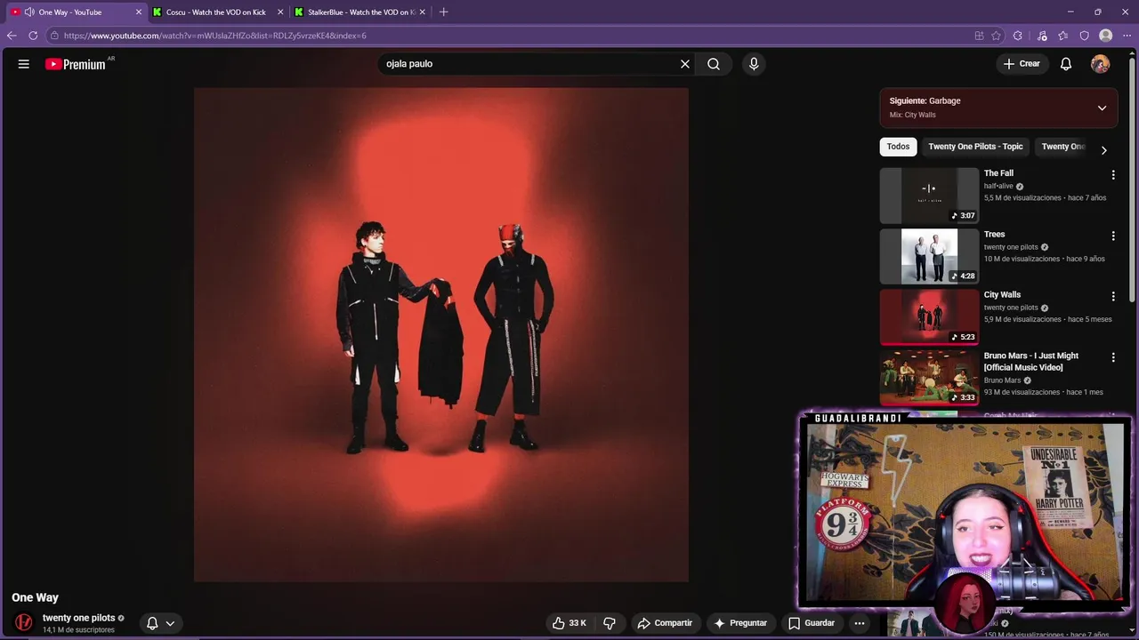Toggle channel notification bell for twenty one pilots

pyautogui.click(x=152, y=623)
